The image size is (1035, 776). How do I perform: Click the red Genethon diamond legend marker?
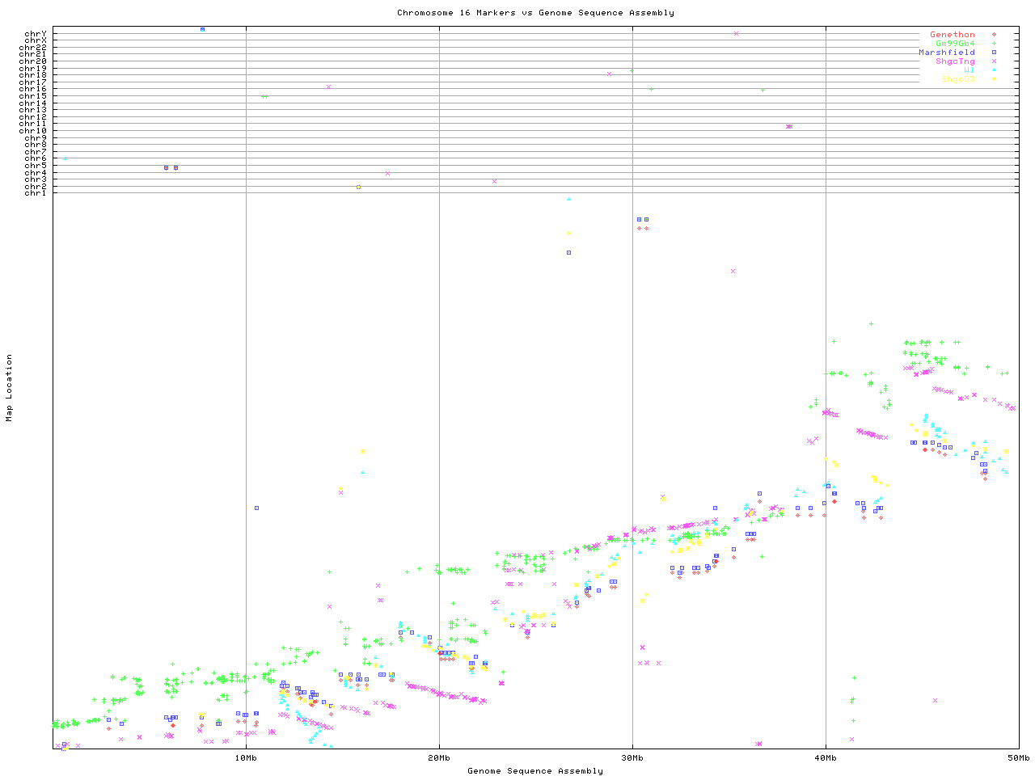994,35
